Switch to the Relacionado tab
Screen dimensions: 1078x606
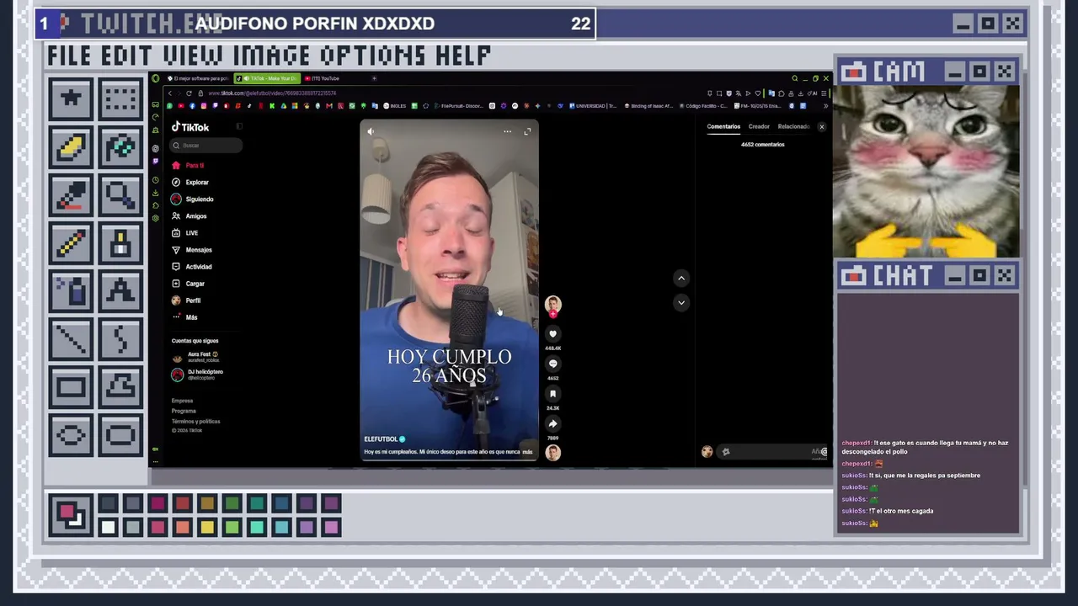click(793, 126)
